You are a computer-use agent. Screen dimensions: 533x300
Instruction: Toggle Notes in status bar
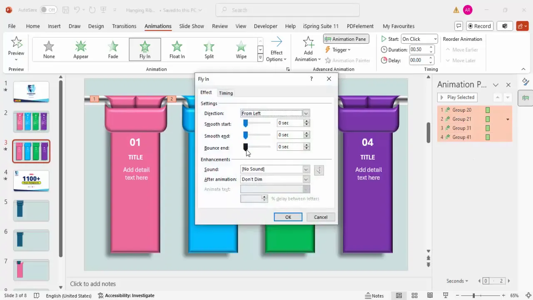point(374,295)
